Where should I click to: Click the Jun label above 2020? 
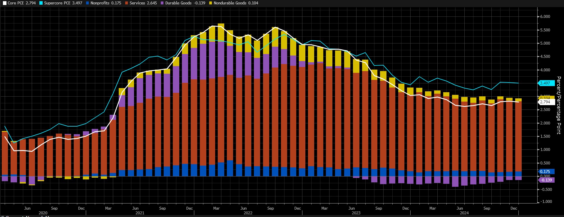(27, 208)
